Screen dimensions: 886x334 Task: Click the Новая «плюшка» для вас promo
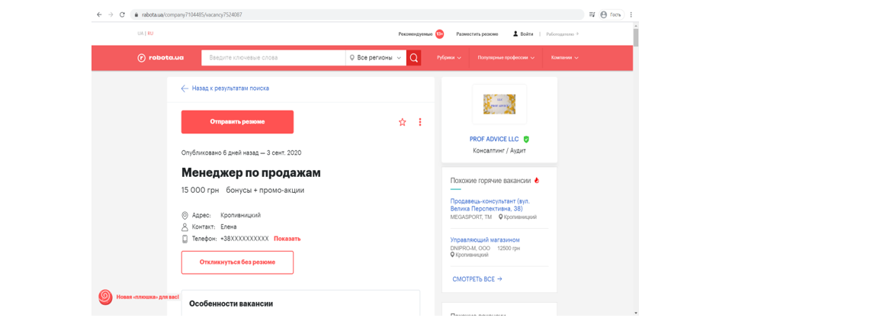(x=147, y=297)
